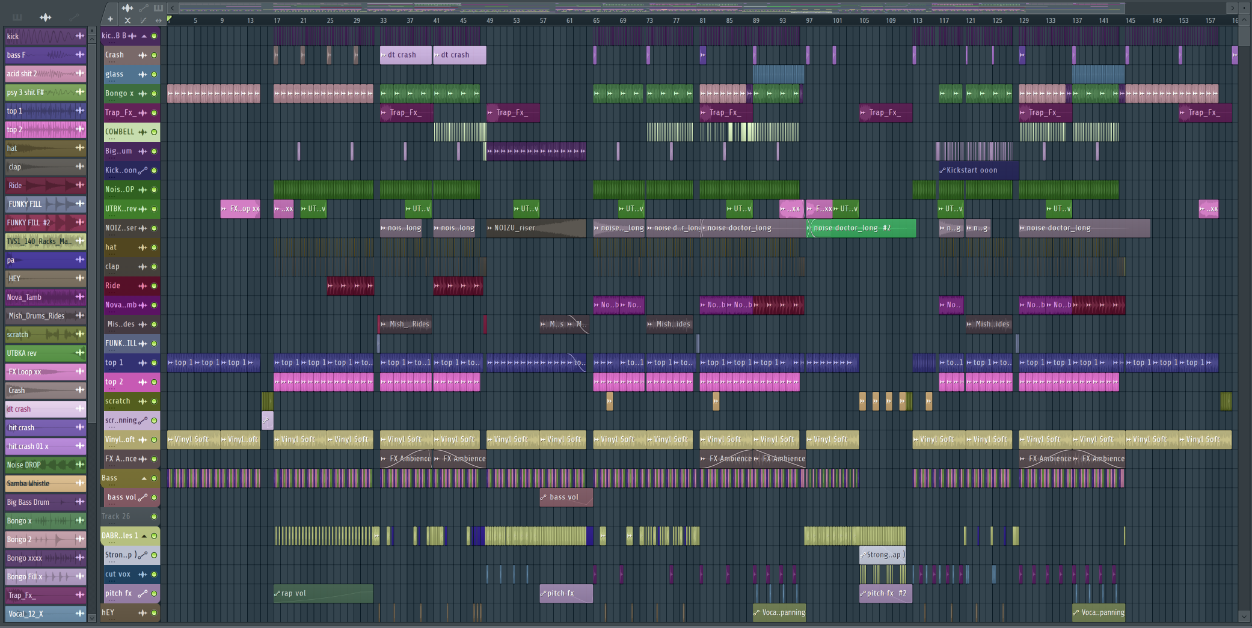This screenshot has height=628, width=1252.
Task: Click the waveform icon on the hEY track
Action: click(143, 613)
